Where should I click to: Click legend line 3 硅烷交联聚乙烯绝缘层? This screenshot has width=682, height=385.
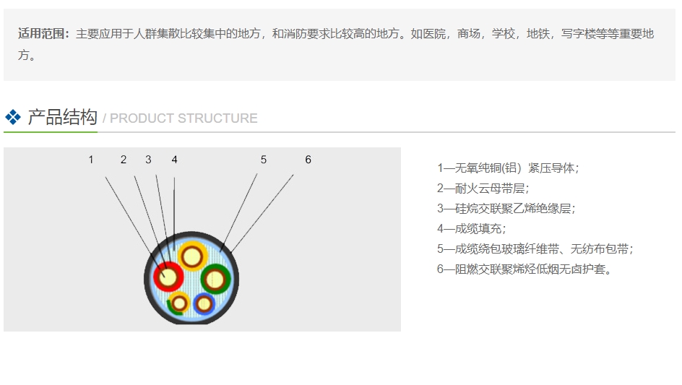[x=506, y=208]
